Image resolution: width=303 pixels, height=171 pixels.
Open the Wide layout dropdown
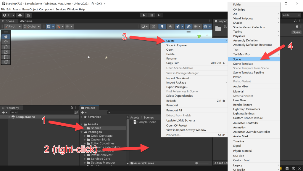291,15
